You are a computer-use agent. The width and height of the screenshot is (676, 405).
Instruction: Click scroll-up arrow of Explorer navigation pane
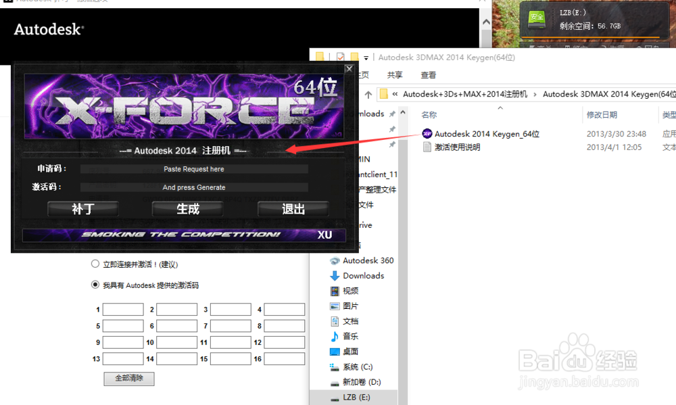click(x=403, y=112)
